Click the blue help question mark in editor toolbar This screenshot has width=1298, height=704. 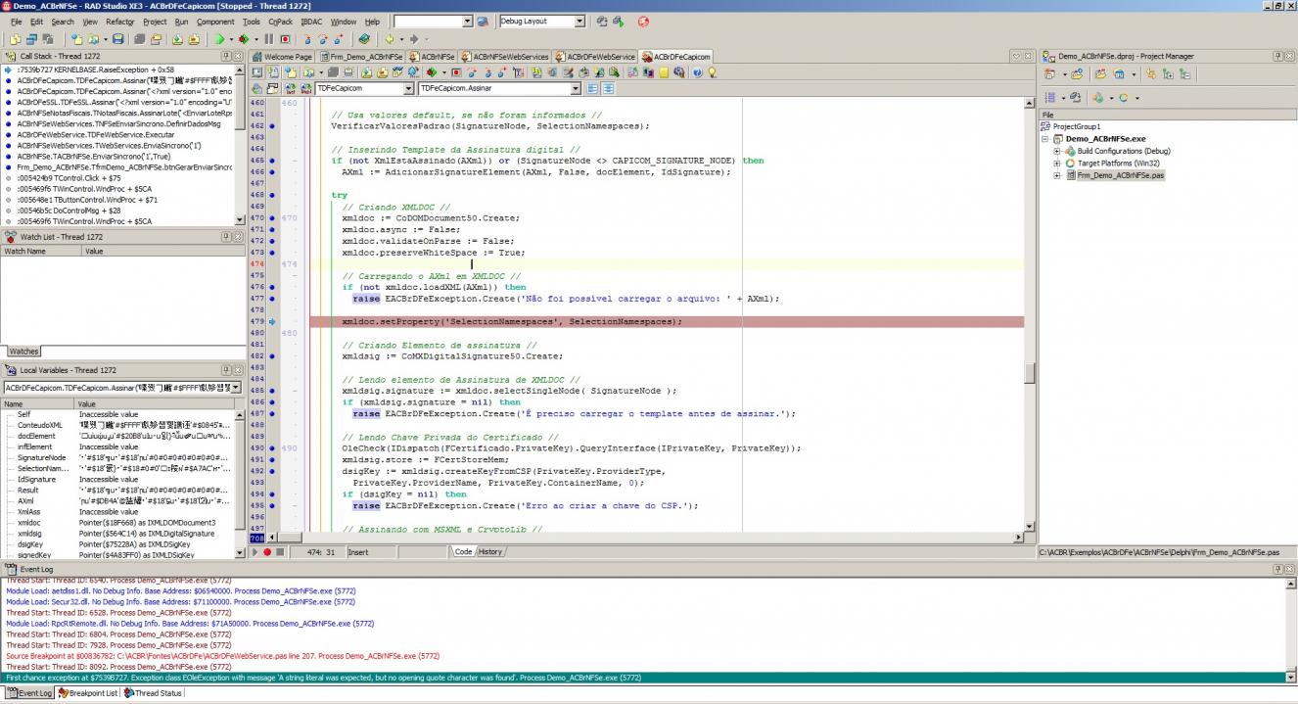697,72
